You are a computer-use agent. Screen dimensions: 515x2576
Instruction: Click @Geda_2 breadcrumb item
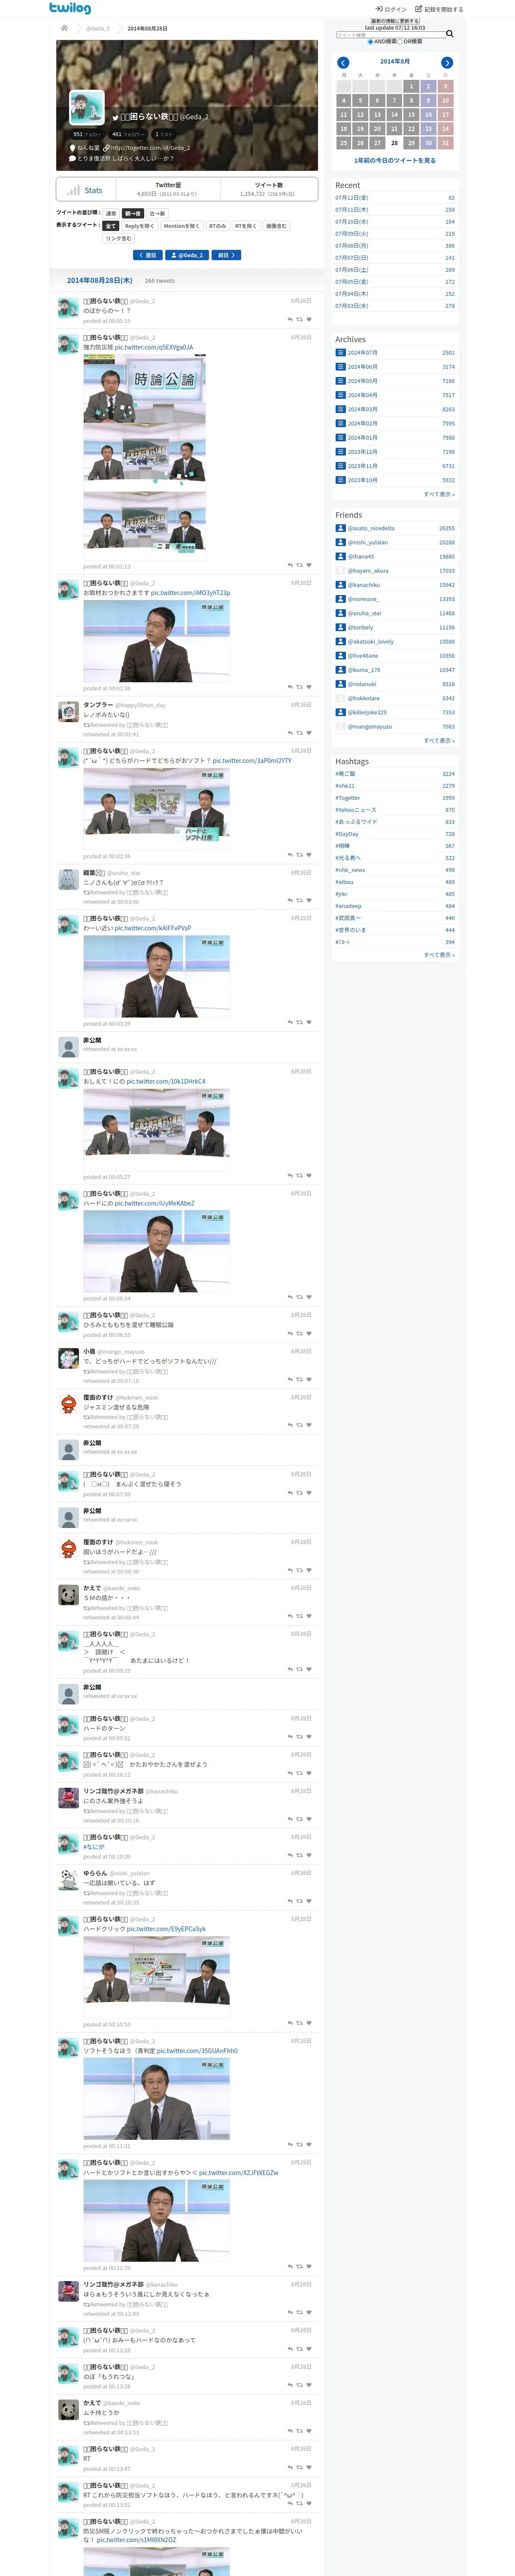point(98,28)
